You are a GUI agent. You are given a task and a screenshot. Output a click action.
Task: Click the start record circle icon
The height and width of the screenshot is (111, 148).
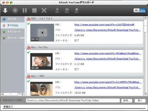tap(15, 11)
